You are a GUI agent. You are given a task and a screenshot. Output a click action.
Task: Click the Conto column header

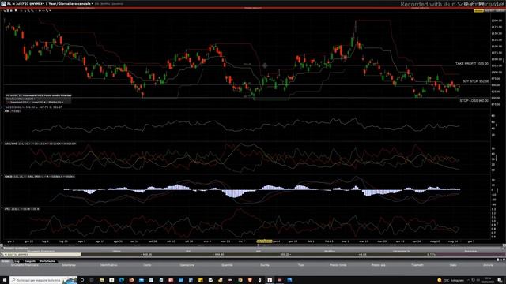coord(147,265)
